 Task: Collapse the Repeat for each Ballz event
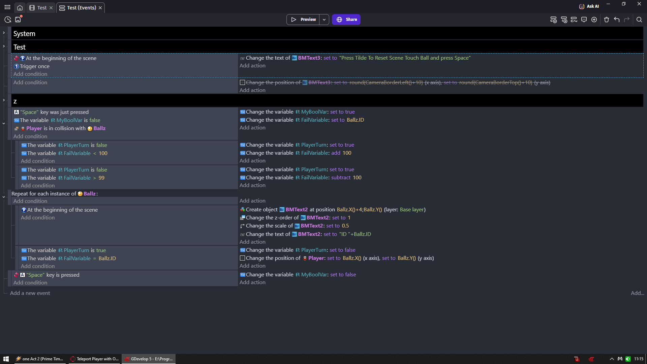4,197
